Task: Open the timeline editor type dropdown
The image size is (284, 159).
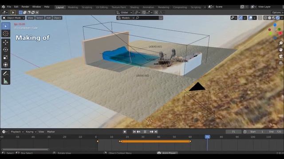Action: coord(4,132)
